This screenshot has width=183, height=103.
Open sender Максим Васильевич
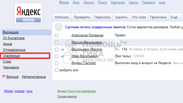tap(87, 42)
